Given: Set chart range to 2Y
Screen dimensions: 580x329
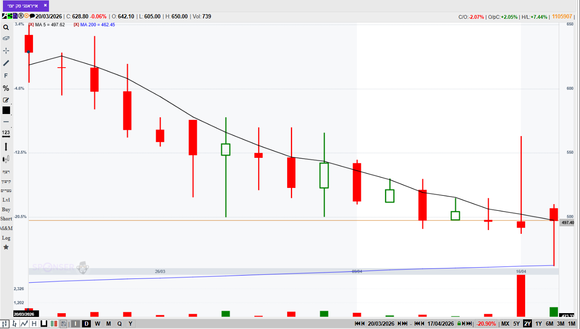Looking at the screenshot, I should pyautogui.click(x=527, y=324).
